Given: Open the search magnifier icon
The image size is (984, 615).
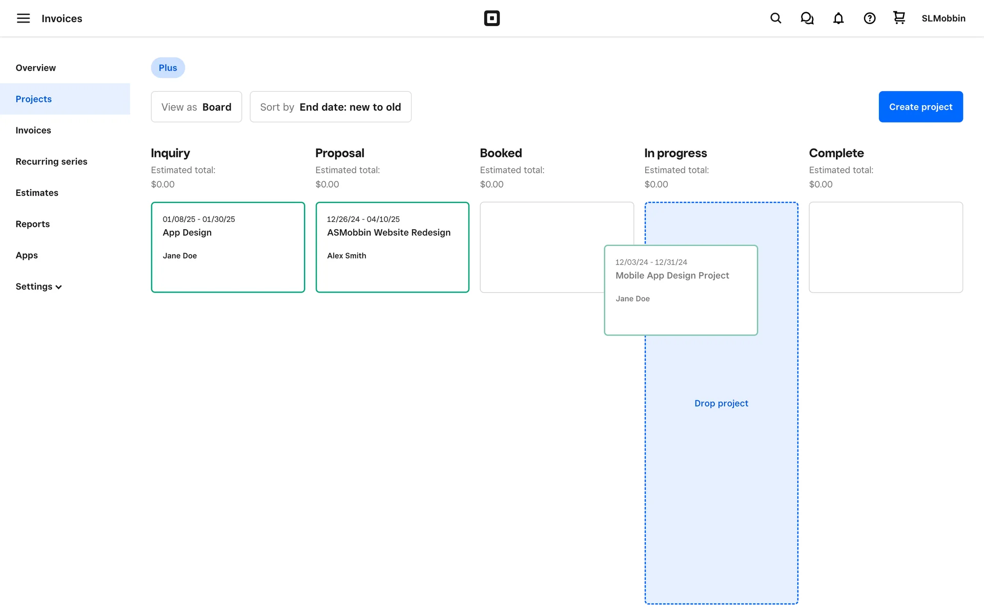Looking at the screenshot, I should (775, 18).
